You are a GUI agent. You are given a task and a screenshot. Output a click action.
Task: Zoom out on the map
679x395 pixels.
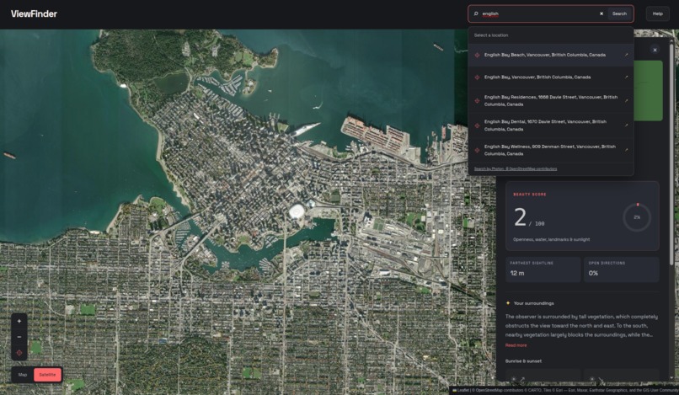(19, 337)
